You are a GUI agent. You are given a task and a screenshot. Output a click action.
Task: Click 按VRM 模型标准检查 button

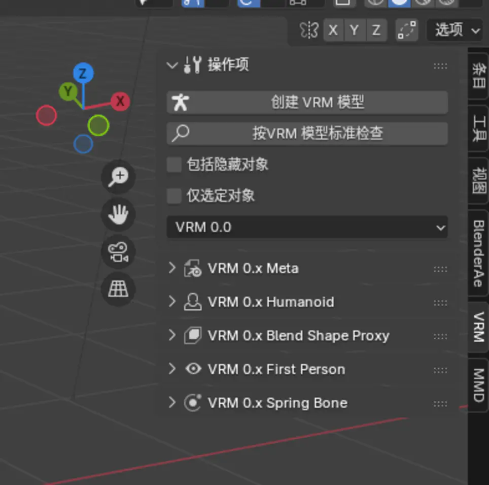tap(307, 134)
